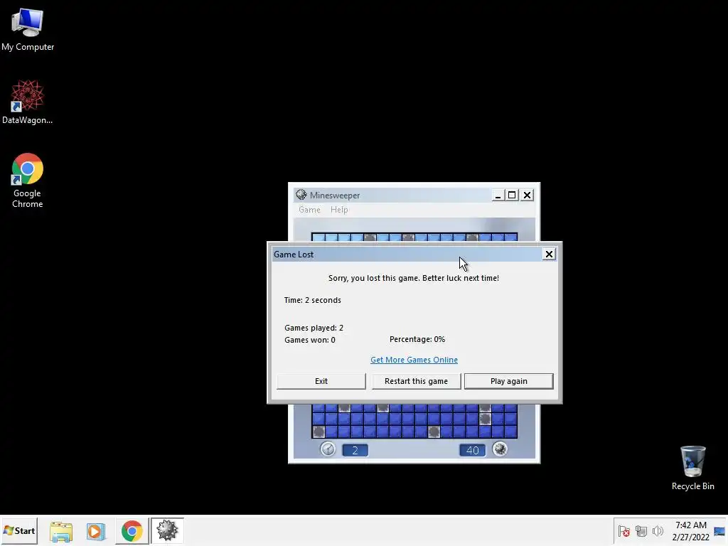The image size is (728, 546).
Task: Open file explorer from taskbar
Action: 61,531
